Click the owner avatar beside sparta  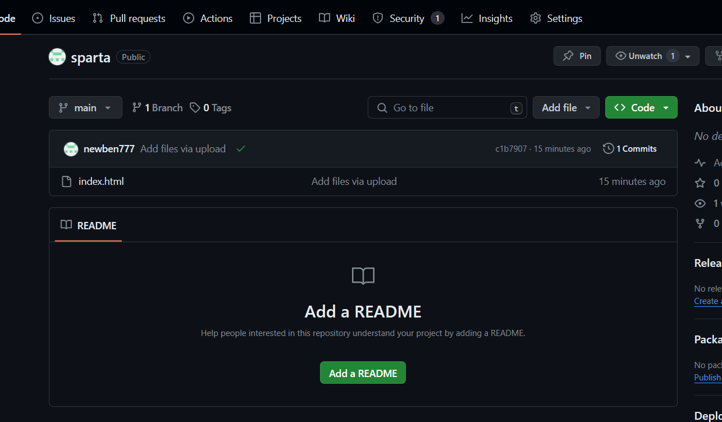coord(57,57)
